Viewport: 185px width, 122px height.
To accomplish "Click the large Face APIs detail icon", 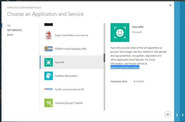I will pos(120,33).
